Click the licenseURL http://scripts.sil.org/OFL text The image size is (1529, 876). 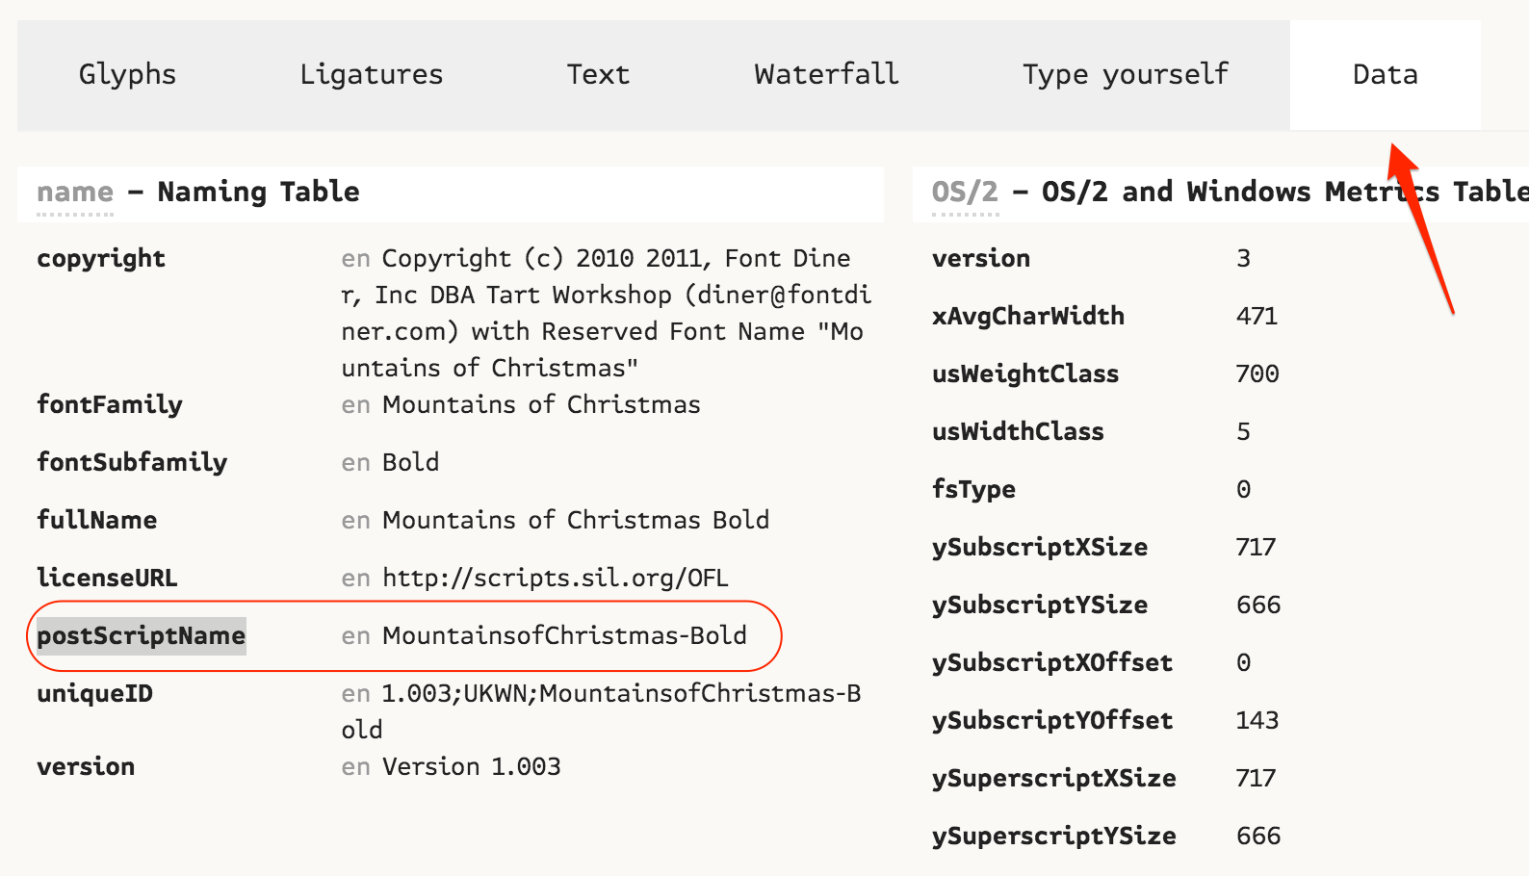click(x=556, y=579)
